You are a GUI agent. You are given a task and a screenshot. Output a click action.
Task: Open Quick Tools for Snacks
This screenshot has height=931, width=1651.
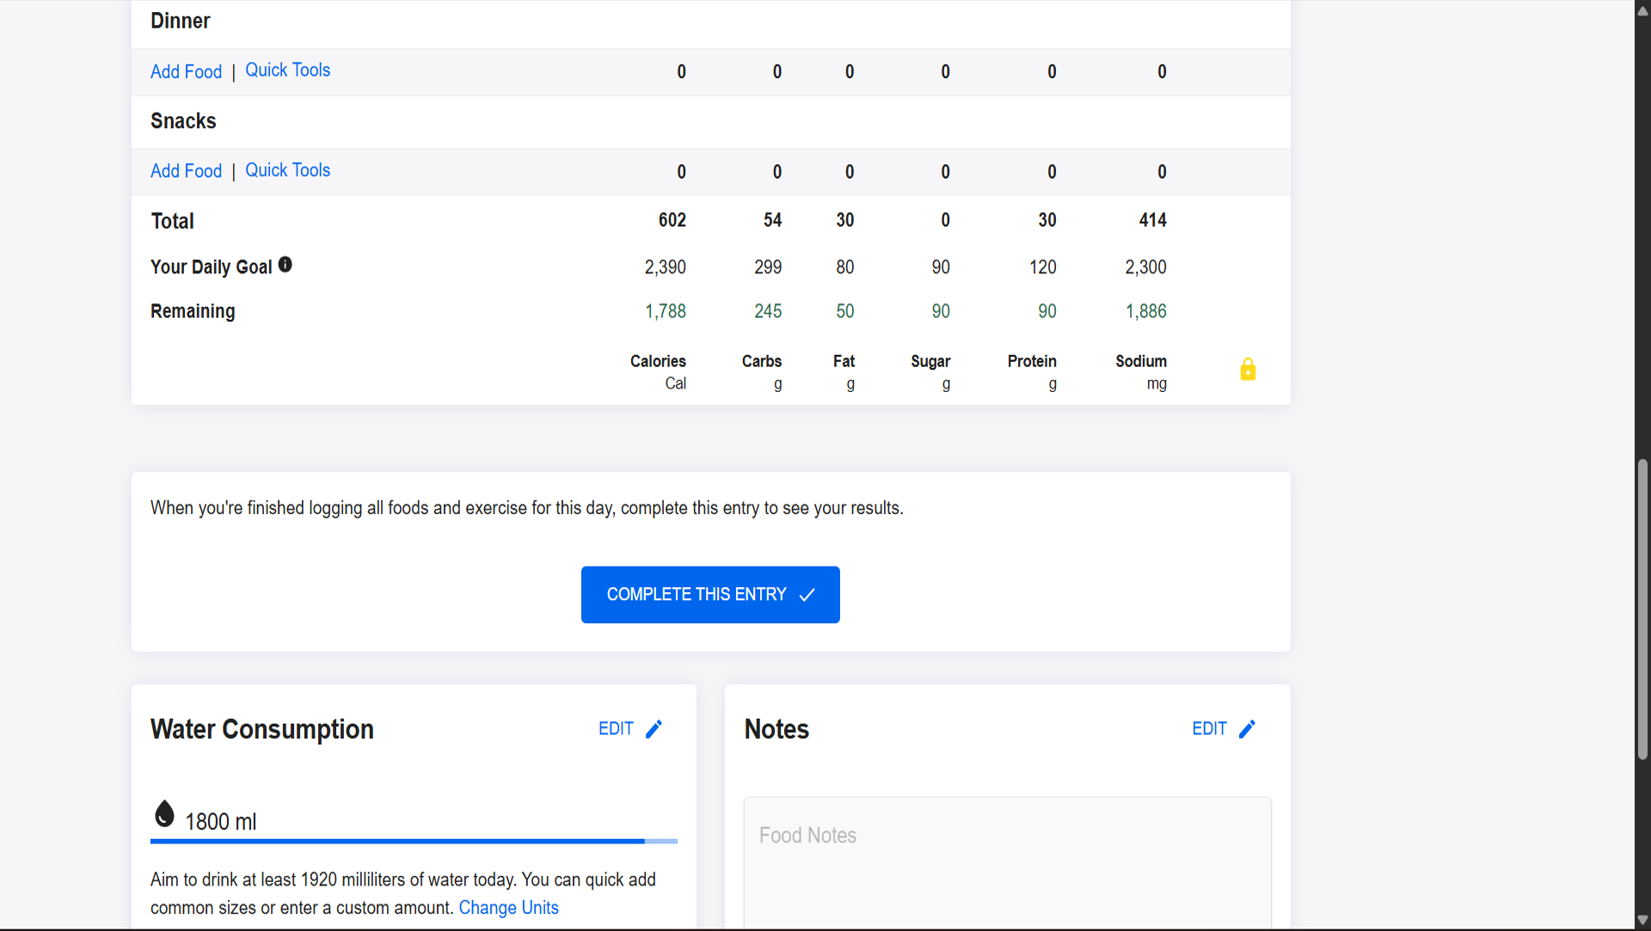coord(287,170)
